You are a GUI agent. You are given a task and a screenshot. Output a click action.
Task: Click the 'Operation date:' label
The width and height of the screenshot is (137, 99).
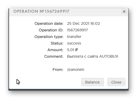(x=49, y=23)
